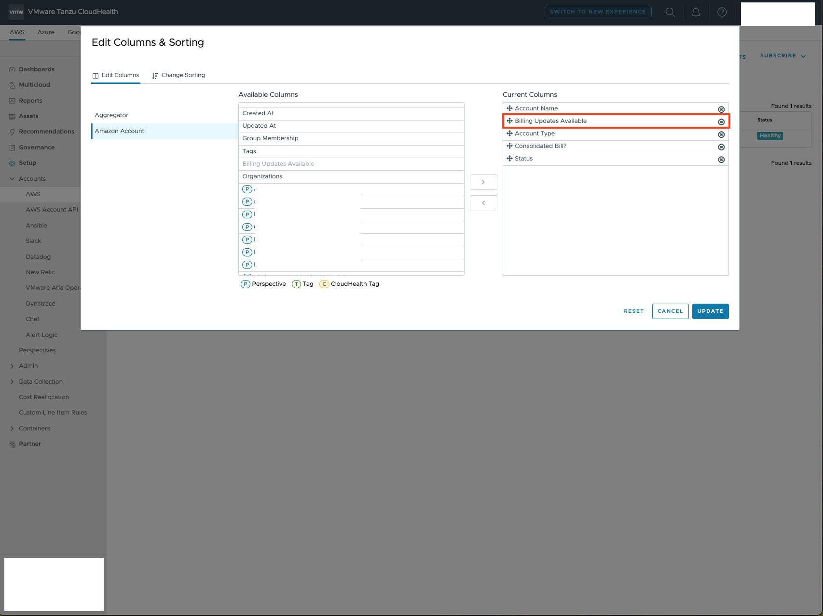The image size is (823, 616).
Task: Open Datadog in the sidebar
Action: click(38, 257)
